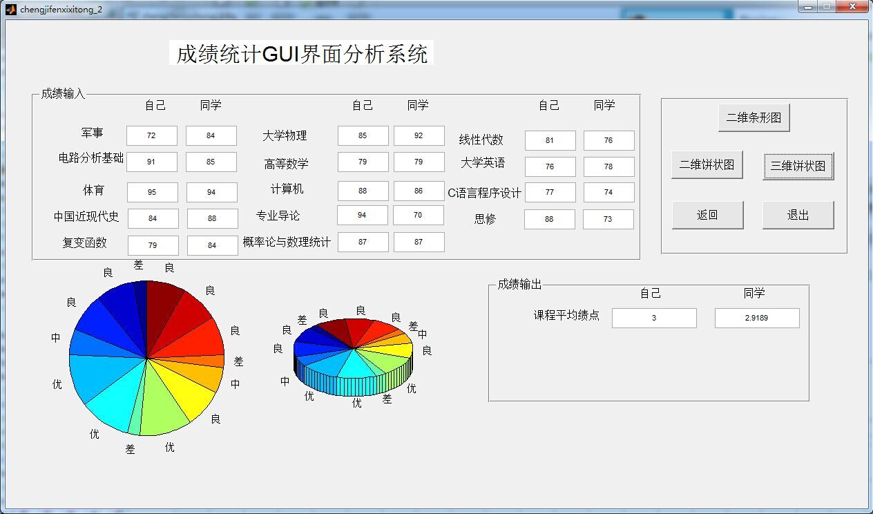Select 体育 own score field

(153, 192)
